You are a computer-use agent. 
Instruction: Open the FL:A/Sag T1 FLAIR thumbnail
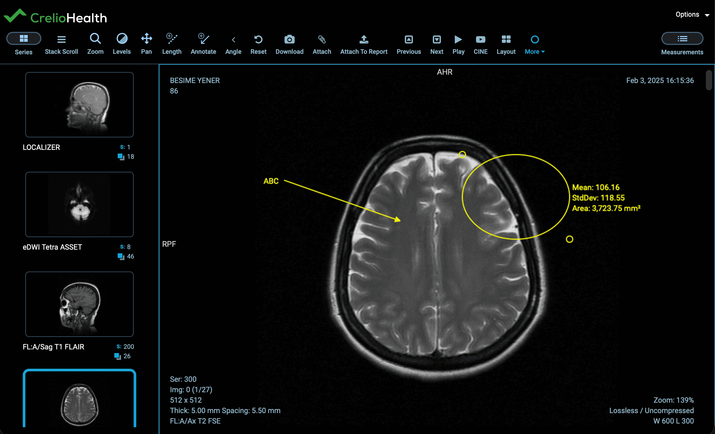point(79,304)
